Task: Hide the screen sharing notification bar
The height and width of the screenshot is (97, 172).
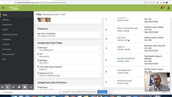Action: pos(109,92)
